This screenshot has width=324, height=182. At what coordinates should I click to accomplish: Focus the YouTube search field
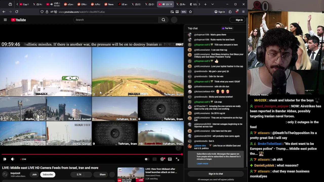(116, 20)
